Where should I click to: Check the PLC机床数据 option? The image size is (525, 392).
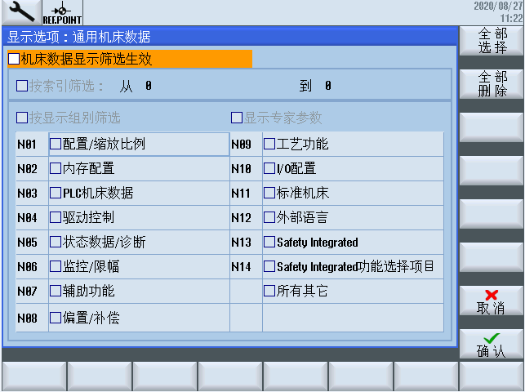tap(56, 194)
